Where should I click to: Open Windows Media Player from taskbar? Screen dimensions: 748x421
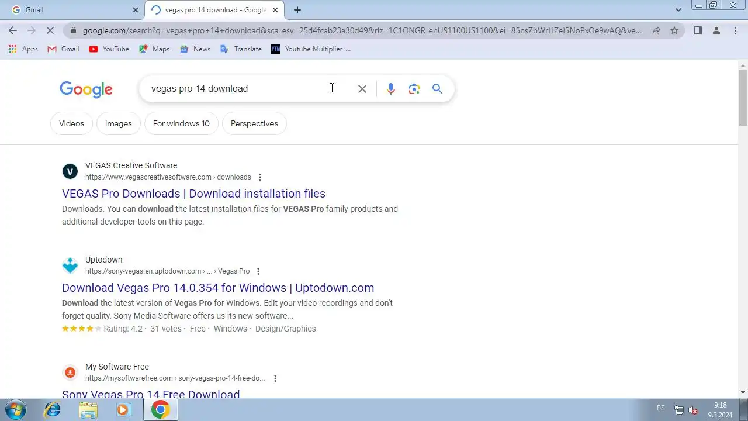[x=123, y=410]
